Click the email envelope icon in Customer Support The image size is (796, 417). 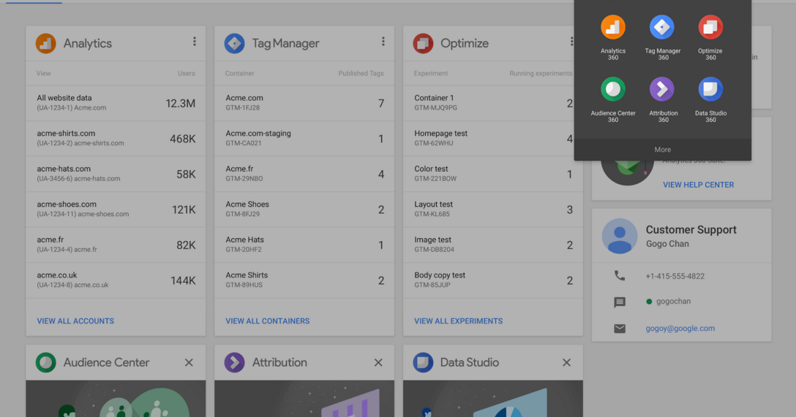(x=620, y=329)
